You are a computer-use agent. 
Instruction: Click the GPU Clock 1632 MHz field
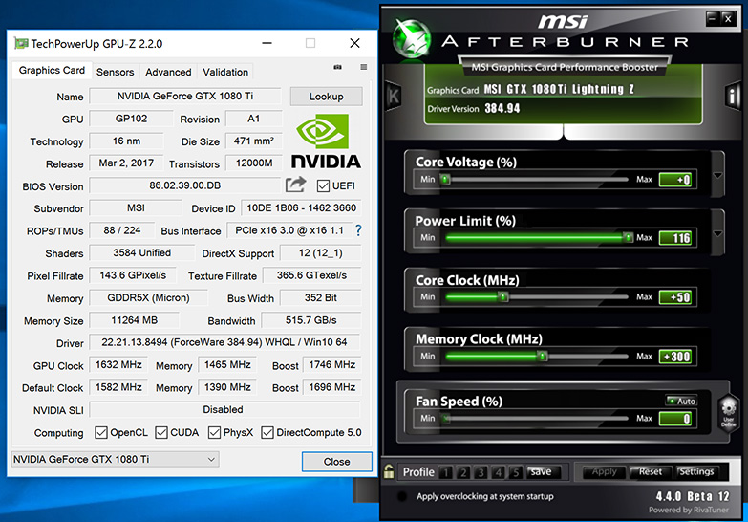point(118,365)
